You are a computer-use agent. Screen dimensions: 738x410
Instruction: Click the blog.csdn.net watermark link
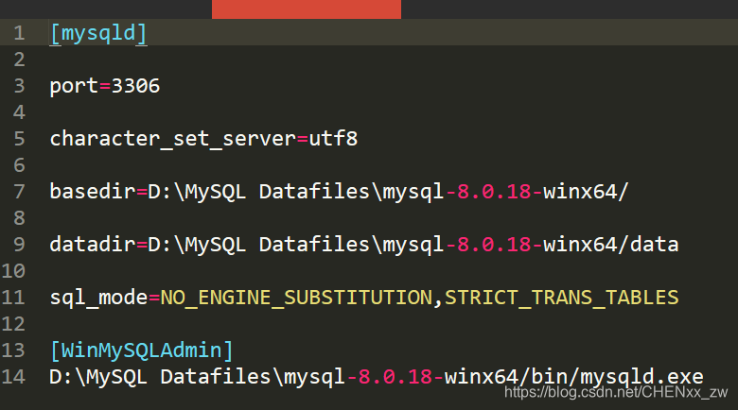[x=616, y=392]
